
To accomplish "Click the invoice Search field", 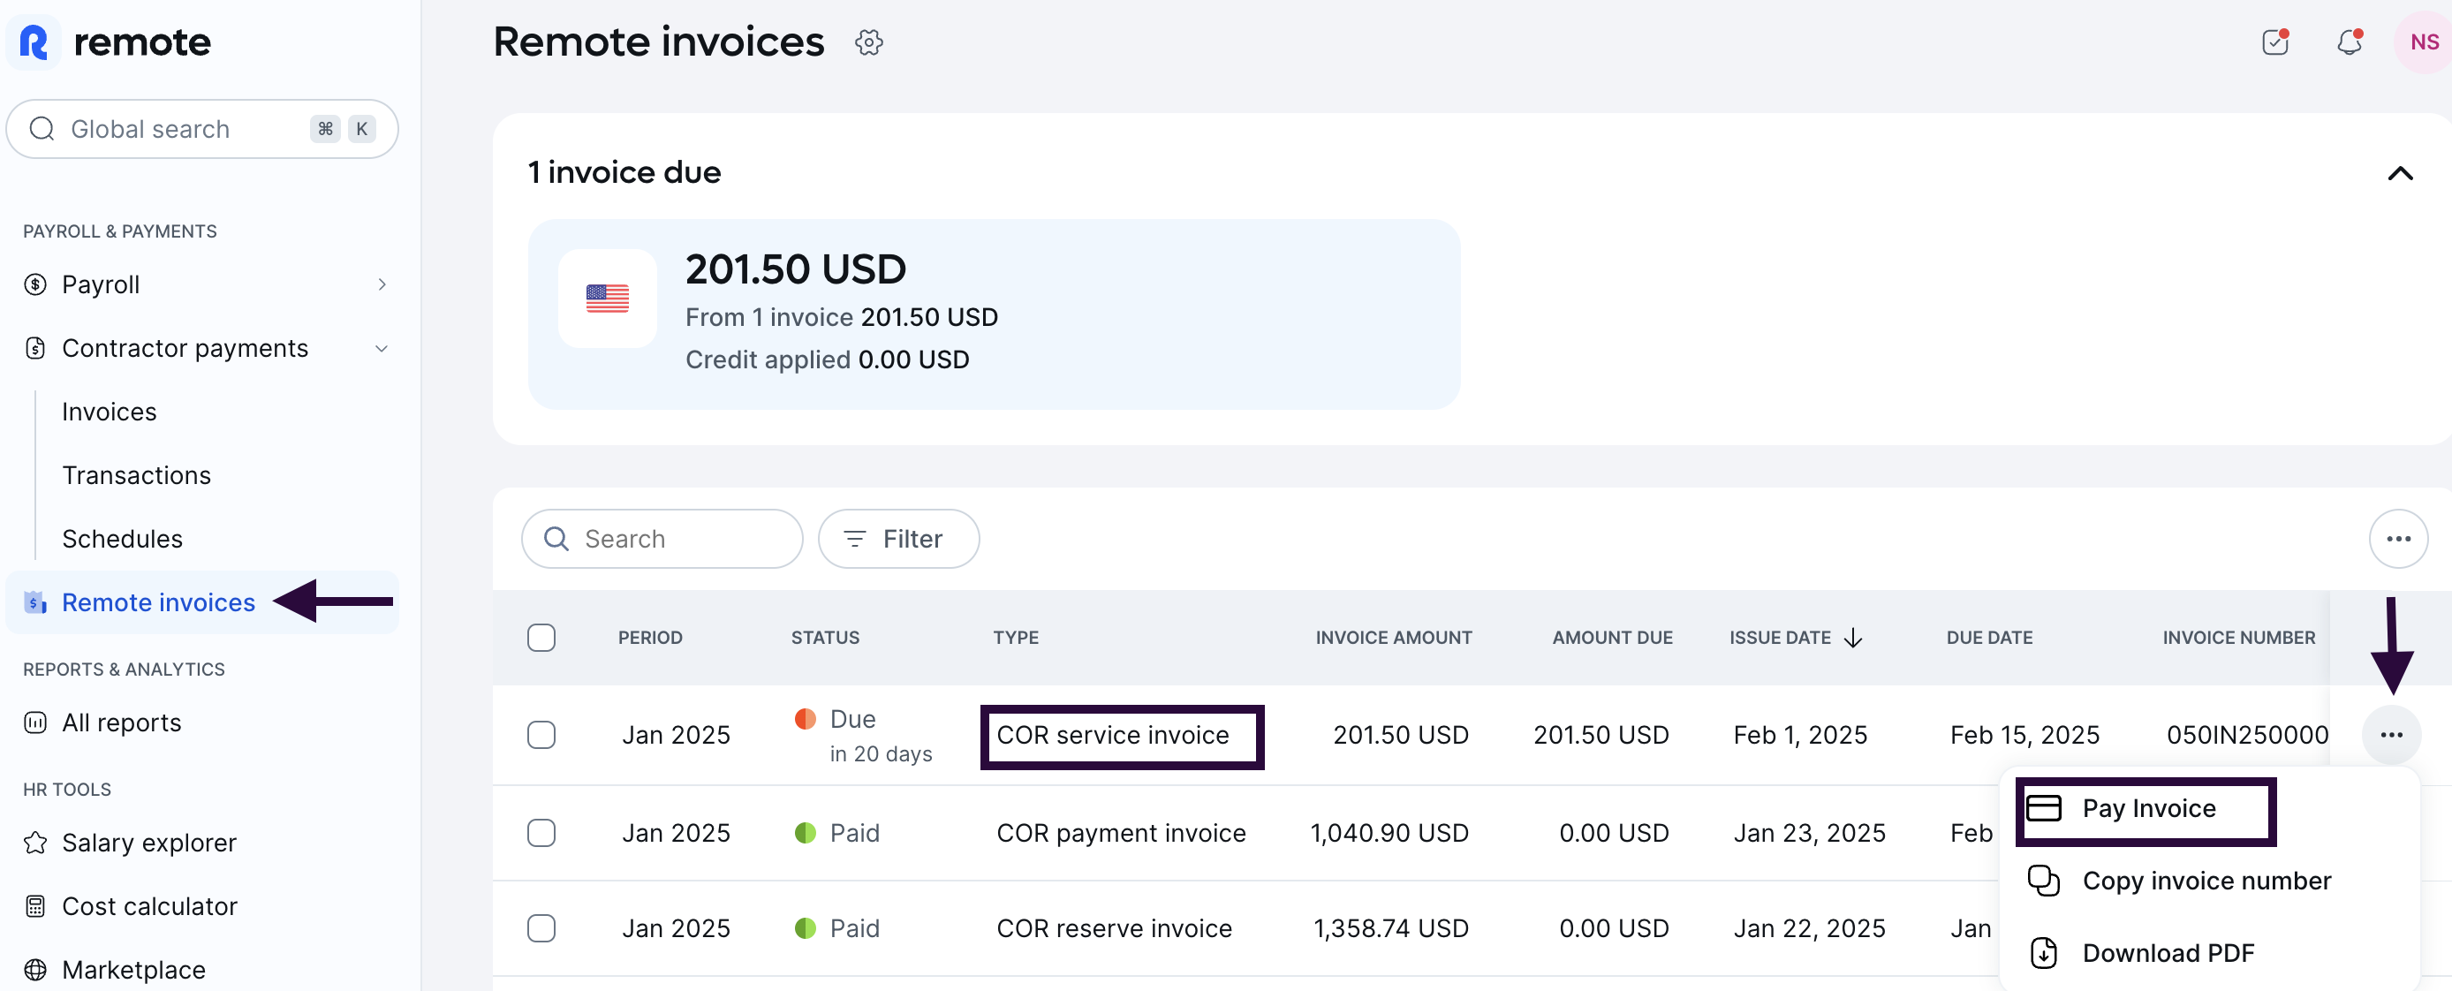I will [662, 539].
